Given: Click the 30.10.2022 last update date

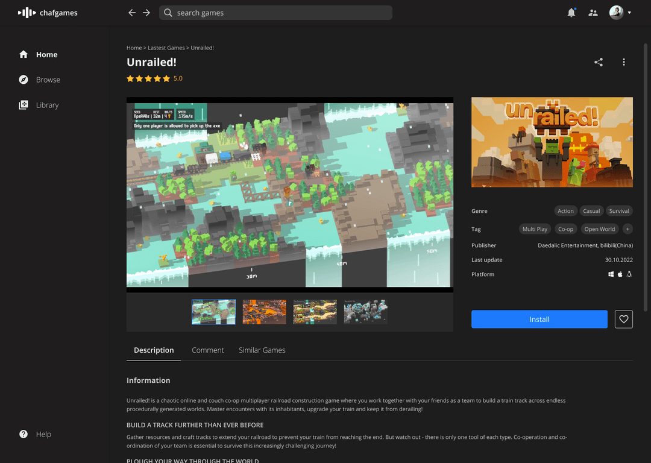Looking at the screenshot, I should tap(618, 260).
